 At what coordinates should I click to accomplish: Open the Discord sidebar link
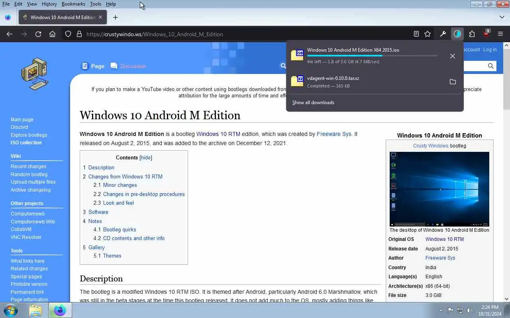(19, 127)
